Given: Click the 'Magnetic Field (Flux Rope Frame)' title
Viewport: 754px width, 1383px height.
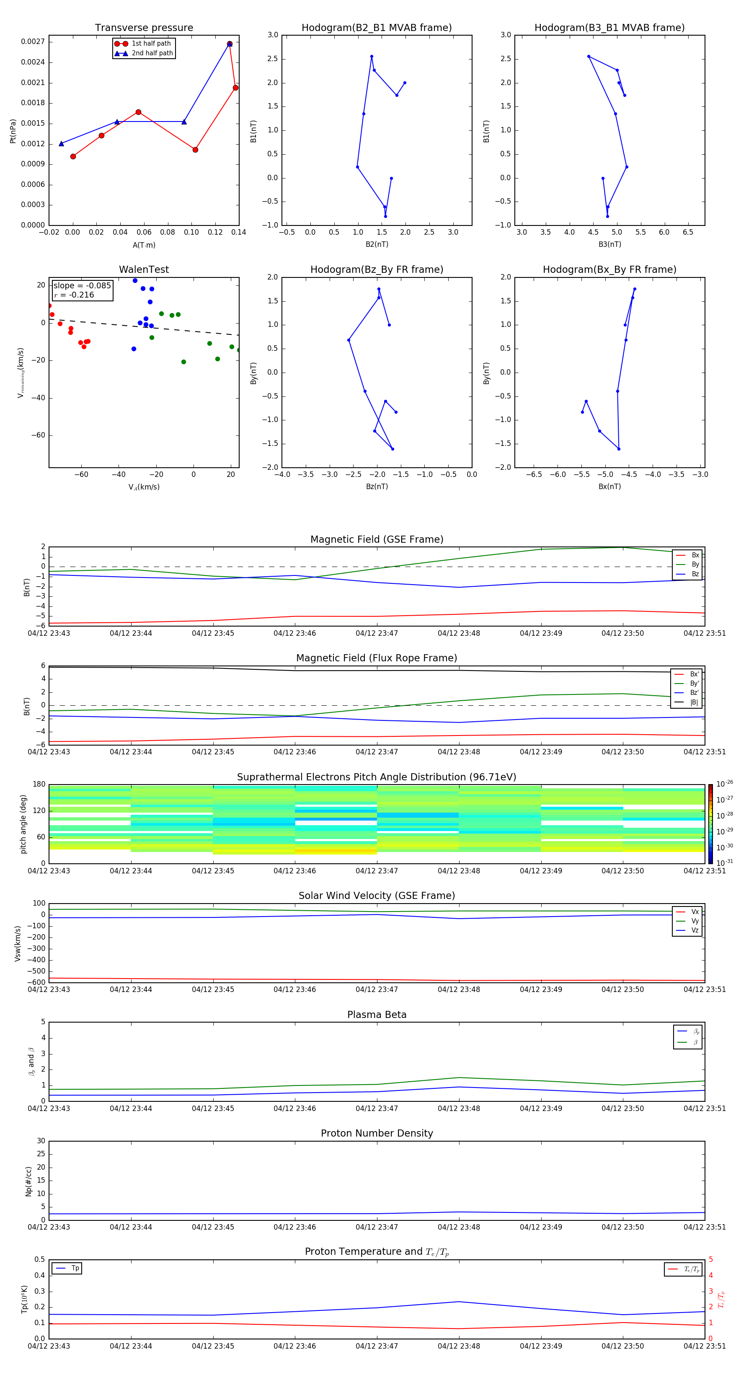Looking at the screenshot, I should pos(377,658).
